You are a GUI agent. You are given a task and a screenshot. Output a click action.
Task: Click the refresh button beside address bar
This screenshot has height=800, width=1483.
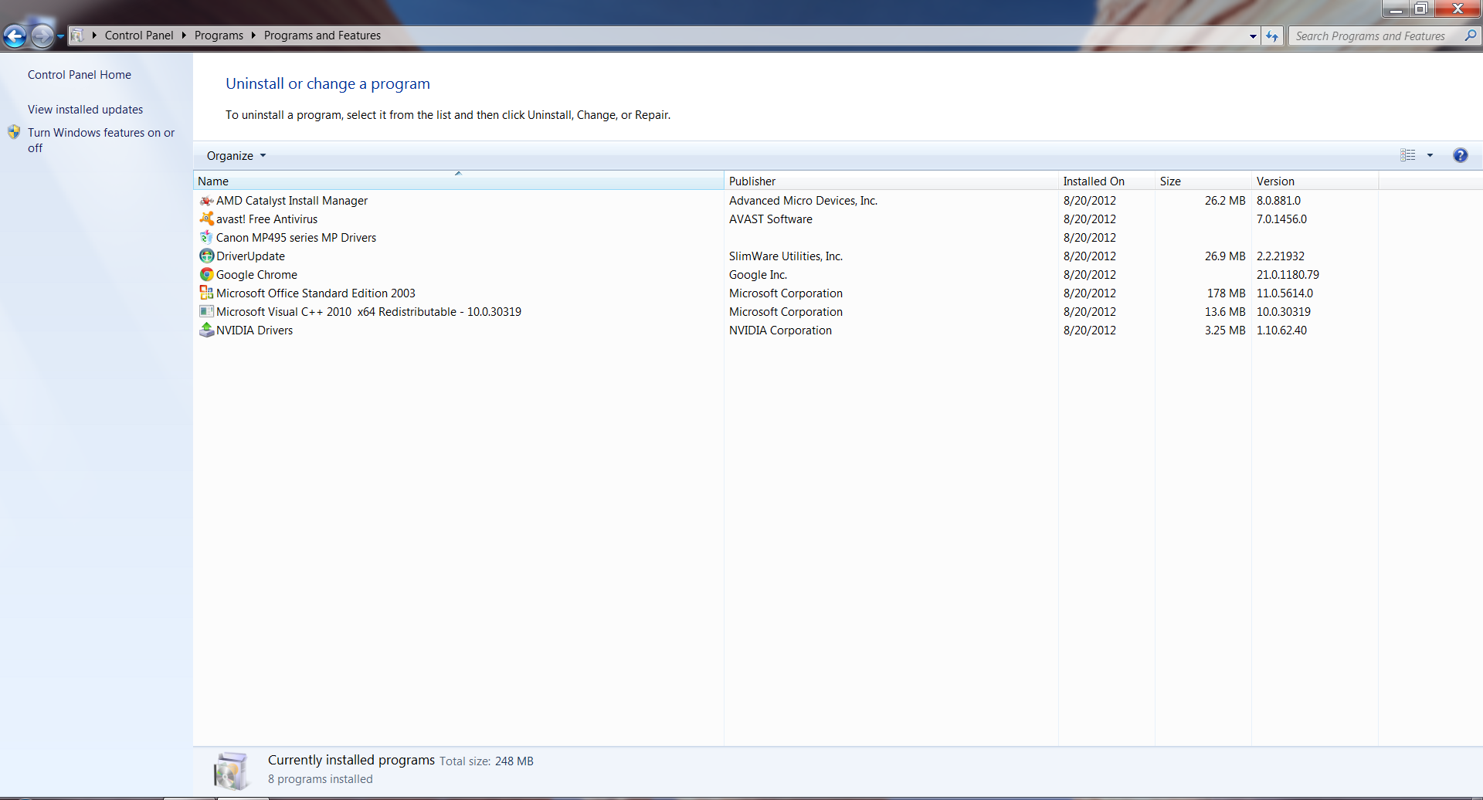click(1272, 36)
